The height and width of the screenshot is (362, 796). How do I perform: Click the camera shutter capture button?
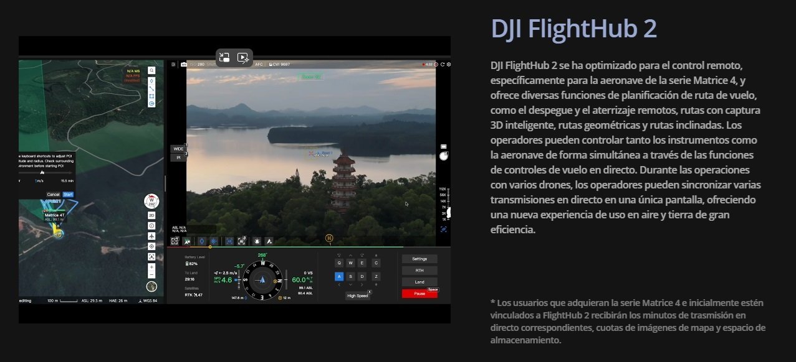[444, 156]
